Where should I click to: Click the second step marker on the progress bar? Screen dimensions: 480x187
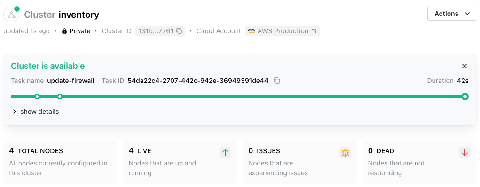click(60, 97)
